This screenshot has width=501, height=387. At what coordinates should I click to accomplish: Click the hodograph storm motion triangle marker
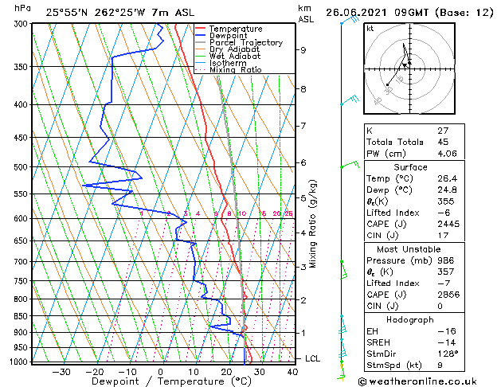point(405,65)
